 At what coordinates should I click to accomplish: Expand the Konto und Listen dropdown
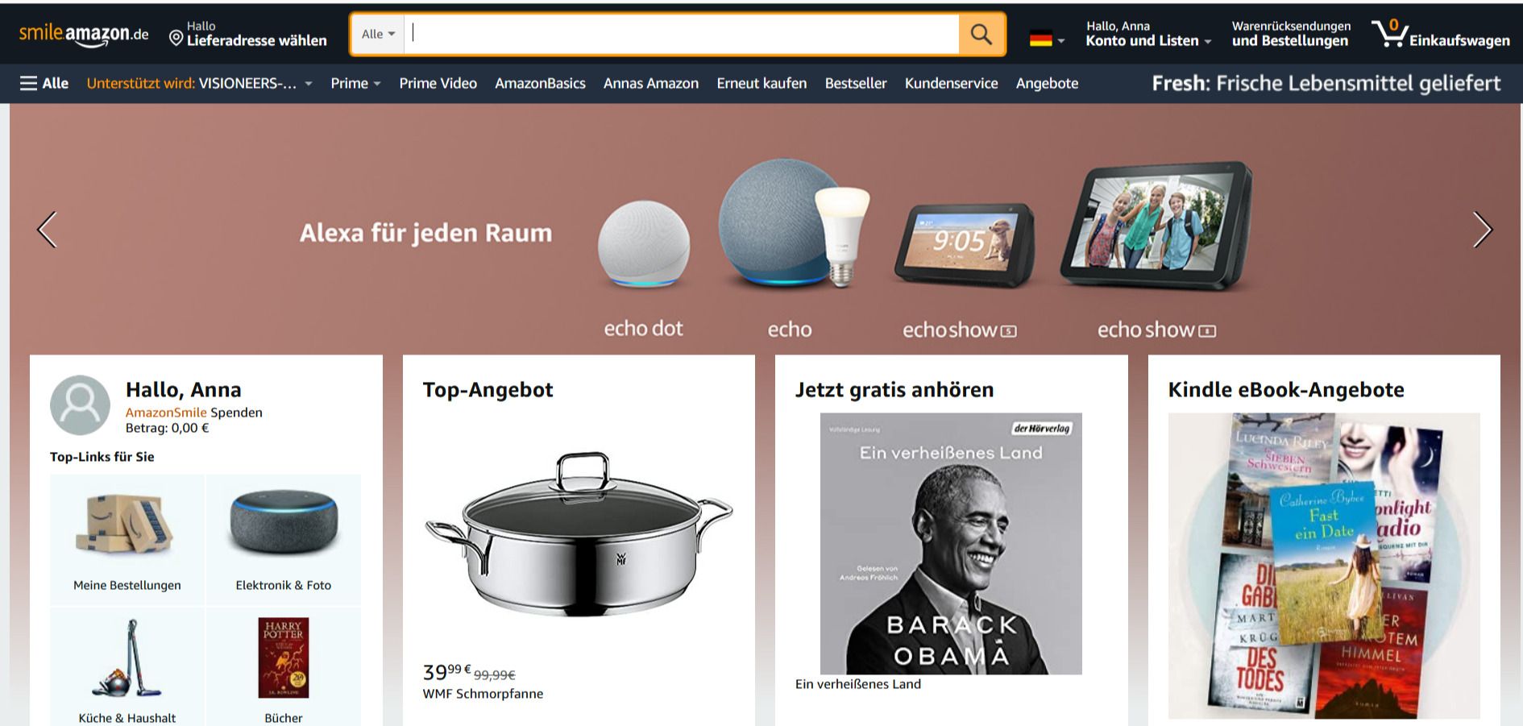1148,34
